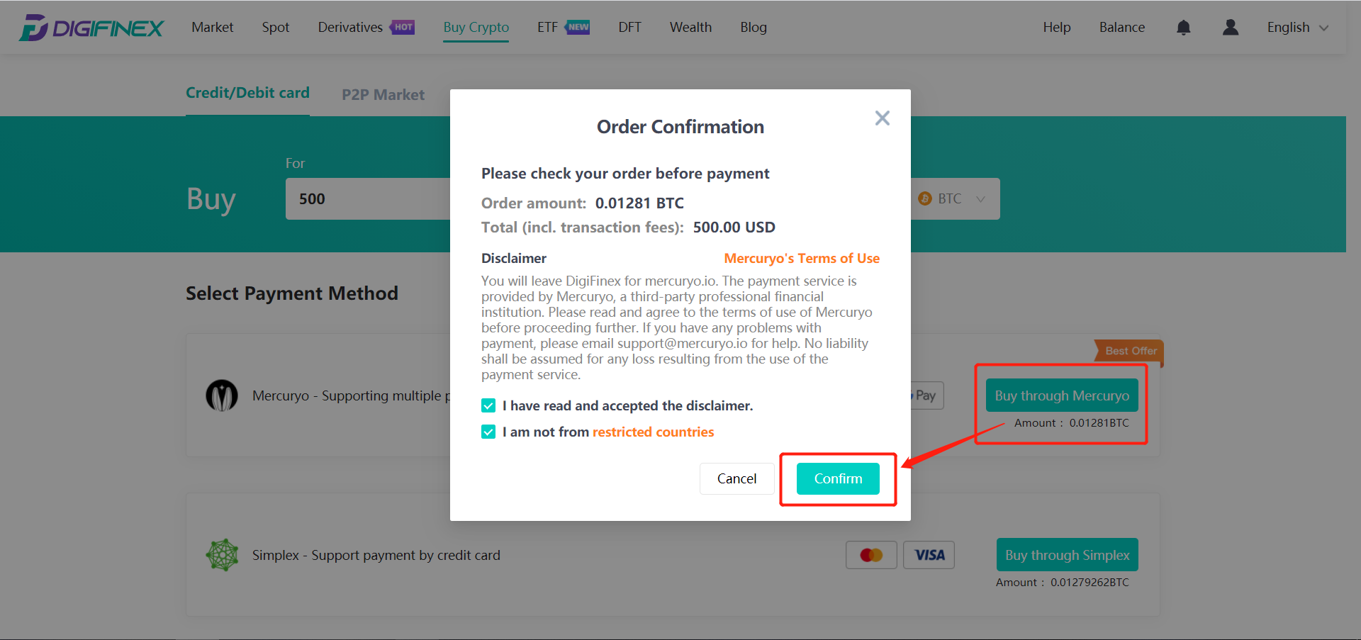Select the VISA payment icon
Screen dimensions: 1361x640
click(929, 554)
